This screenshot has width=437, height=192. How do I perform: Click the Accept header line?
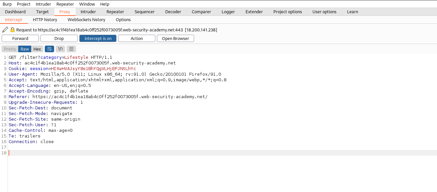117,80
